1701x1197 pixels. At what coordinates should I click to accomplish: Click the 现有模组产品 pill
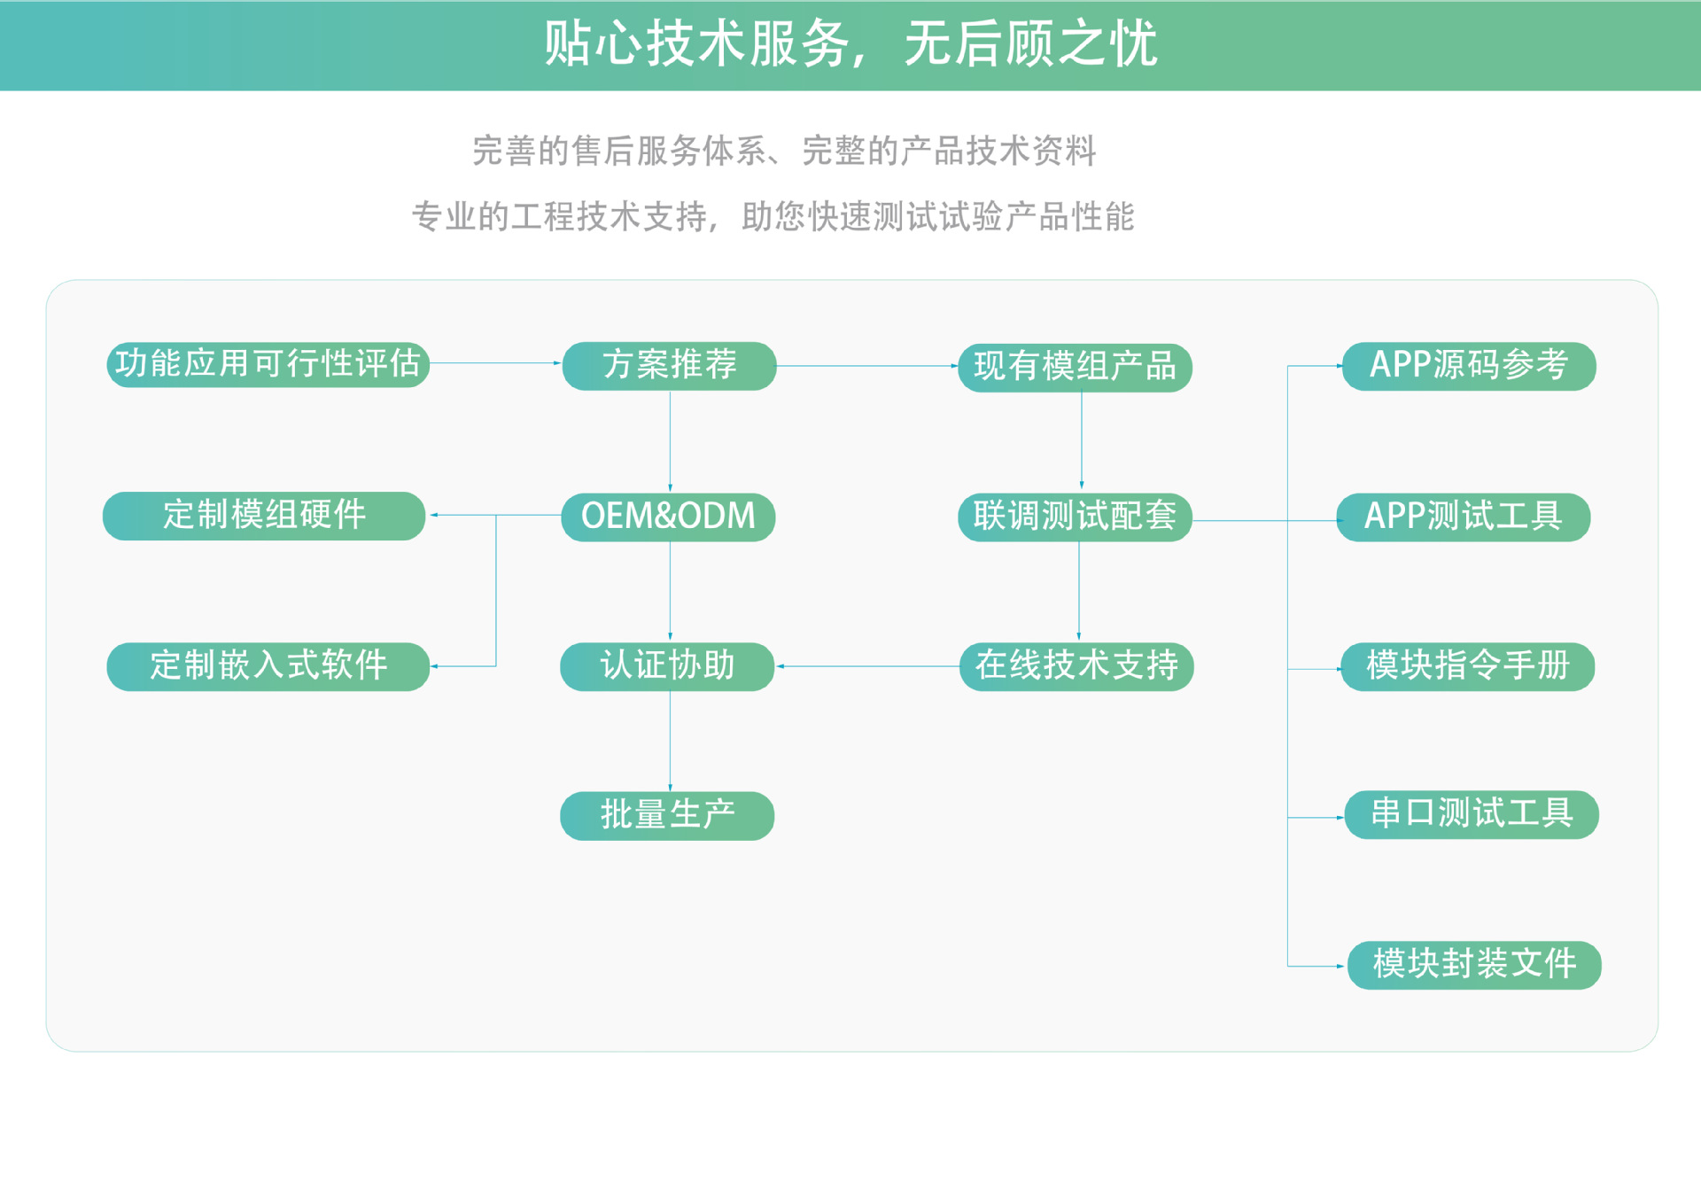pos(1075,367)
